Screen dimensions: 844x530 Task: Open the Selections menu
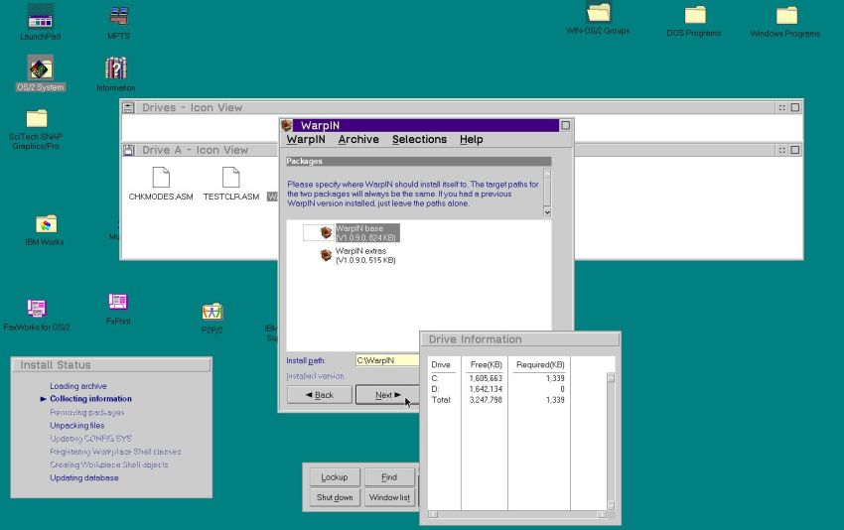coord(419,139)
